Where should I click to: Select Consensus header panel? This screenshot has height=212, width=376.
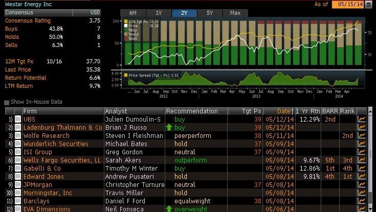(x=38, y=12)
